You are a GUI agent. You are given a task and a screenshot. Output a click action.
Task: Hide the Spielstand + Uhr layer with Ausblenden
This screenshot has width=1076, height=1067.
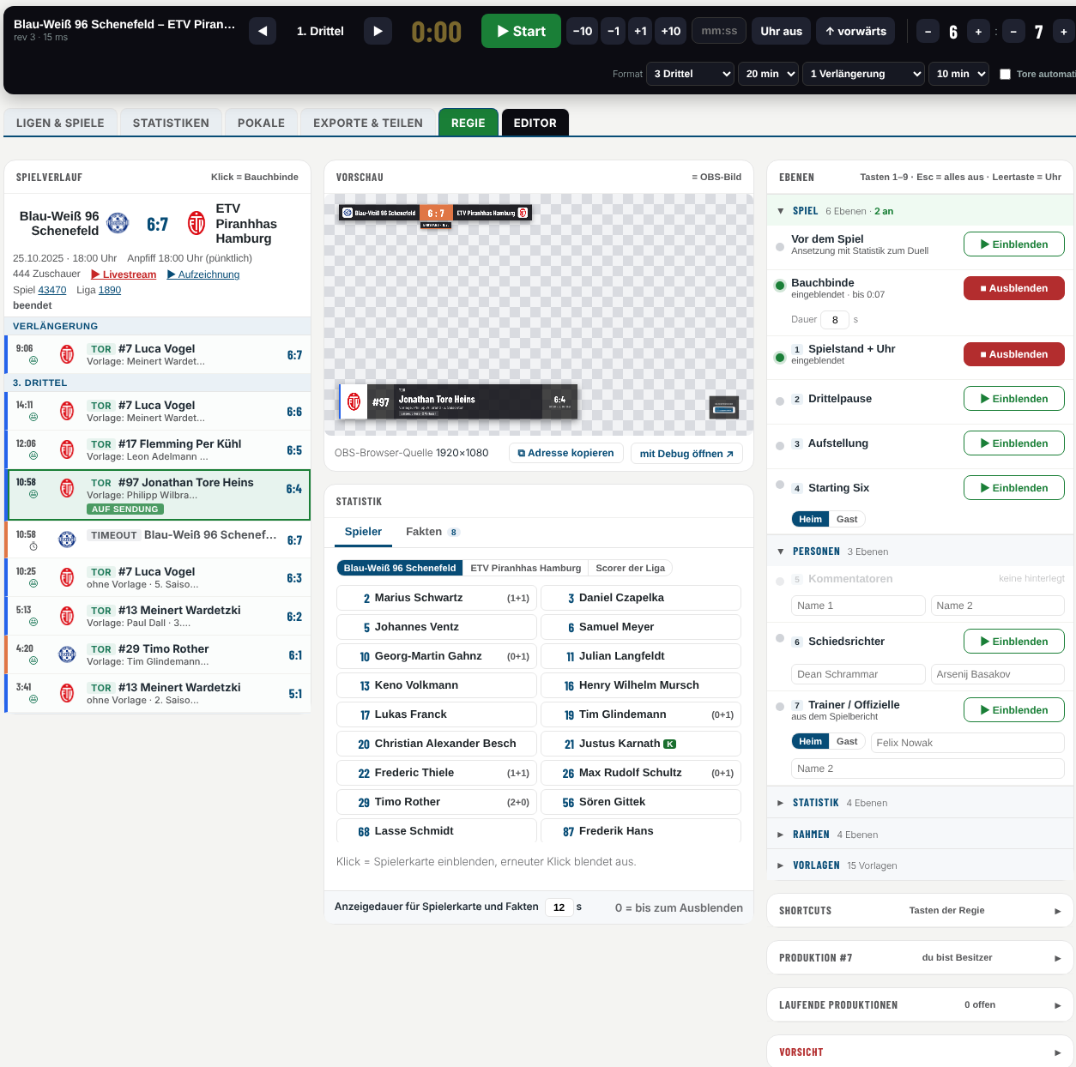tap(1014, 354)
